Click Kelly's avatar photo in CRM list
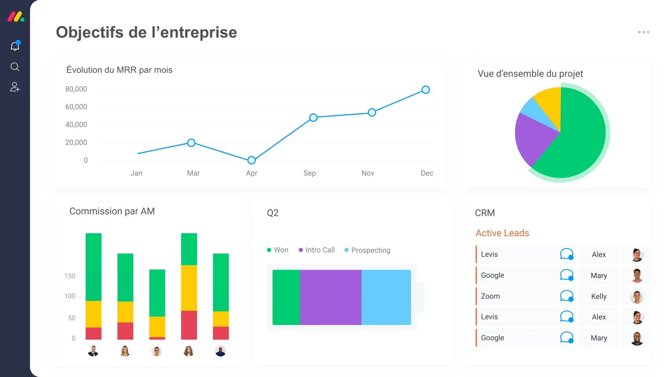Screen dimensions: 670x377 (x=637, y=297)
